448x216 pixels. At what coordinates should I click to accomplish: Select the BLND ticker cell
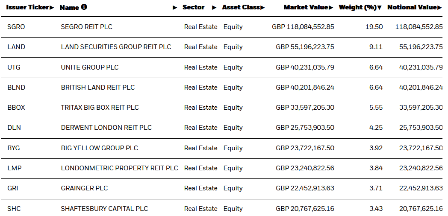pos(16,88)
